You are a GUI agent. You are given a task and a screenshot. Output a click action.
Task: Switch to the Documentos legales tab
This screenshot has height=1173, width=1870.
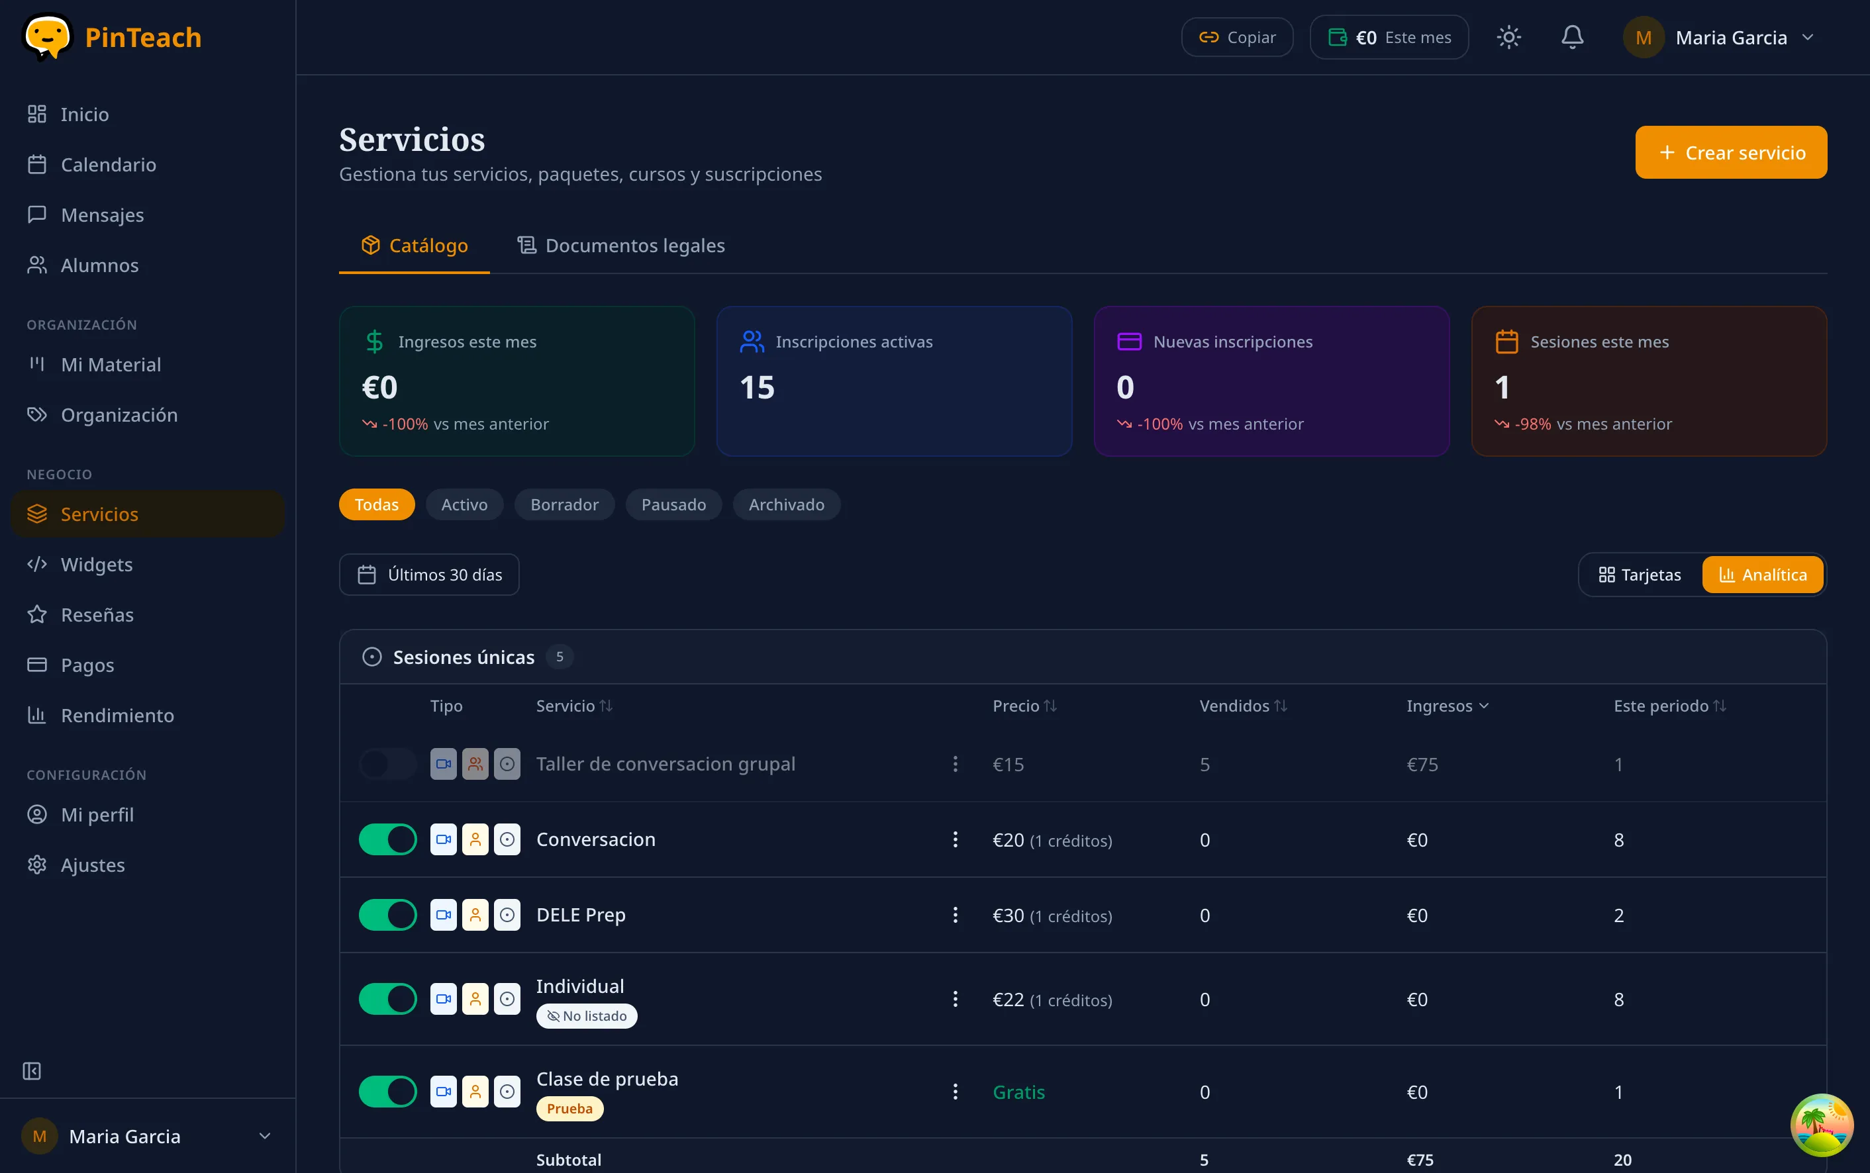pos(619,245)
